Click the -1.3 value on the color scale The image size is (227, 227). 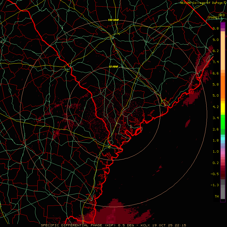(x=215, y=185)
